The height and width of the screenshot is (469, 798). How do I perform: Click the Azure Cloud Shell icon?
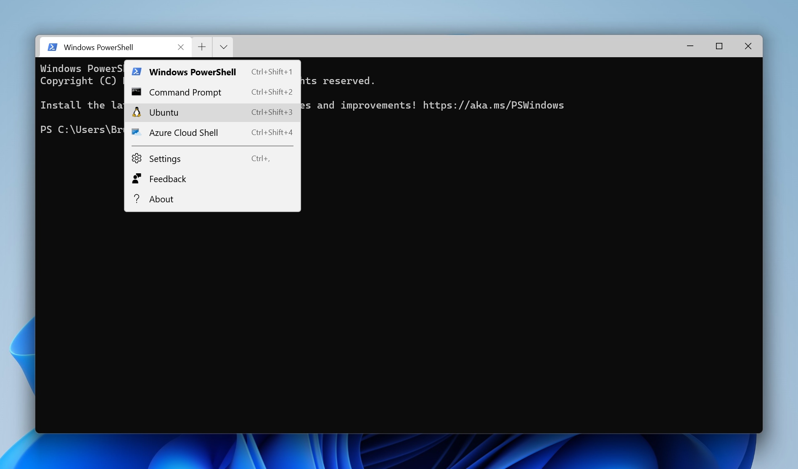137,132
